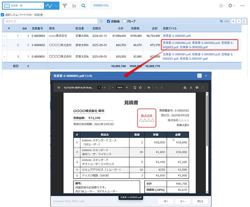Open first 見積書-S-0000002.pdf link in row 2
The width and height of the screenshot is (250, 207).
point(177,43)
